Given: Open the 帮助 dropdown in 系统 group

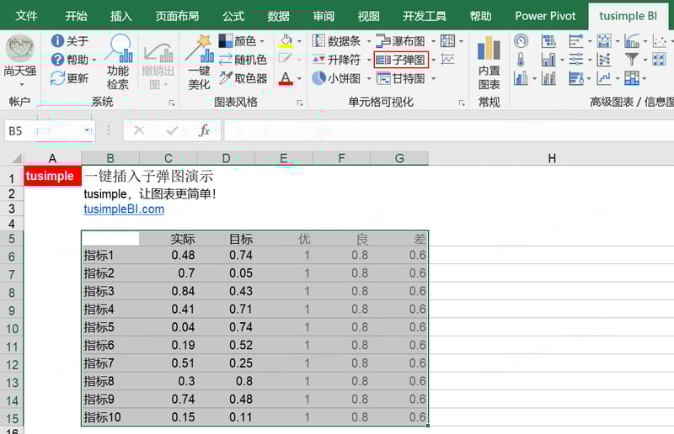Looking at the screenshot, I should pyautogui.click(x=94, y=60).
